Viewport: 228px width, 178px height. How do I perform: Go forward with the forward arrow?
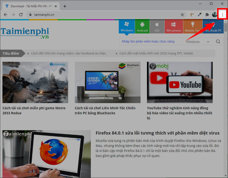[x=13, y=14]
